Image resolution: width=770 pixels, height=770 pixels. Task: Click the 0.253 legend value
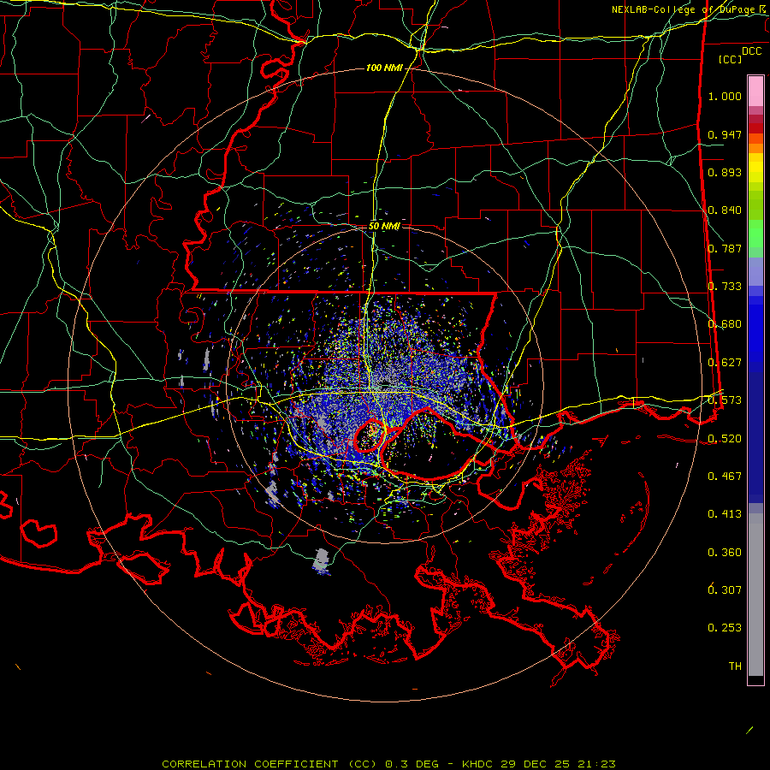pyautogui.click(x=725, y=628)
